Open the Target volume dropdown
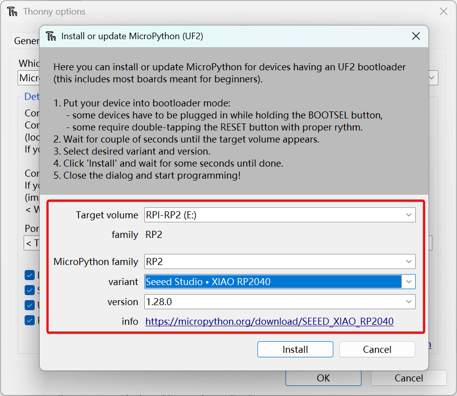The height and width of the screenshot is (396, 457). 409,215
